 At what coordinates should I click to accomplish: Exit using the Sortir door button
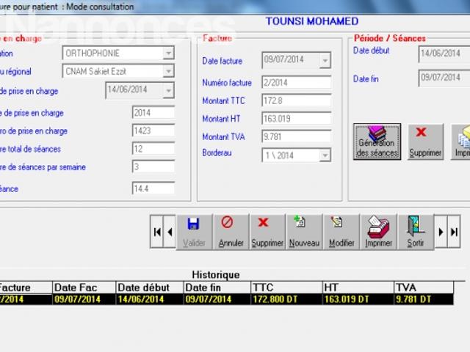(x=416, y=232)
